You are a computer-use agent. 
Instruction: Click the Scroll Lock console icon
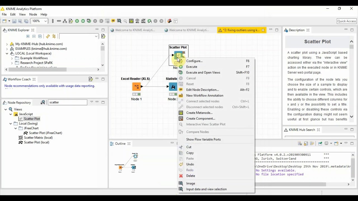[306, 143]
